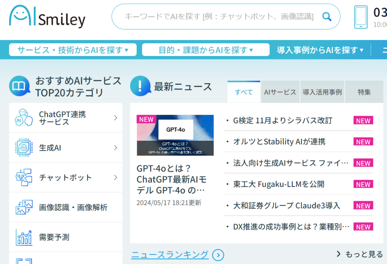This screenshot has width=387, height=264.
Task: Open 法人向け生成AIサービス ファイ… article
Action: pyautogui.click(x=291, y=163)
